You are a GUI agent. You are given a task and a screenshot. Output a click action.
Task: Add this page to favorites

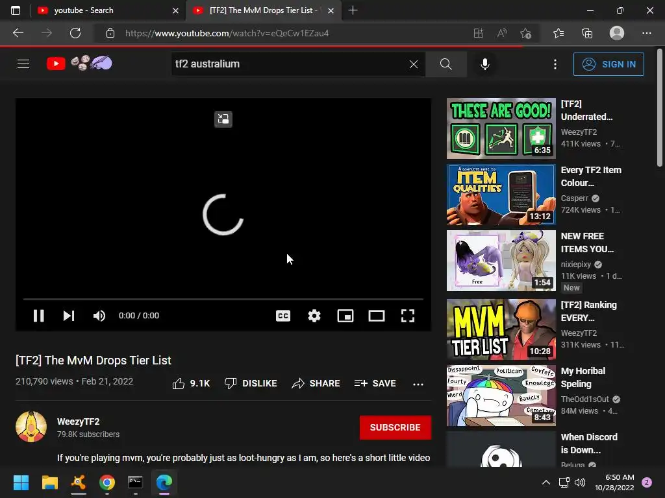(526, 33)
